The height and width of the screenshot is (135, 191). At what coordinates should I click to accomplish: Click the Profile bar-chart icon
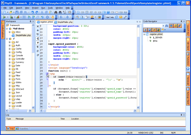coord(18,17)
